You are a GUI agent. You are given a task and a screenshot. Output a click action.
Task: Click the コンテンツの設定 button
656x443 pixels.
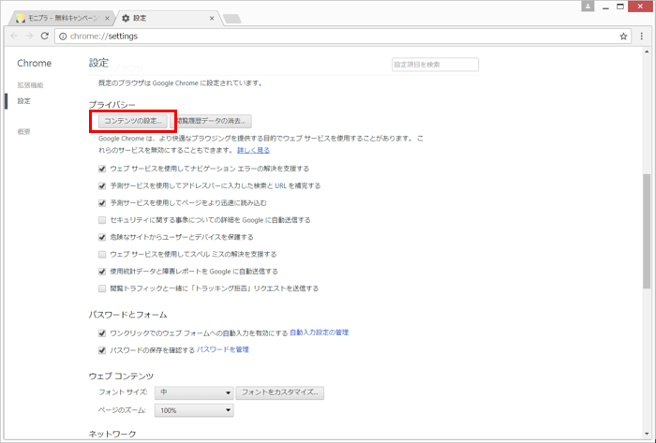[x=133, y=121]
